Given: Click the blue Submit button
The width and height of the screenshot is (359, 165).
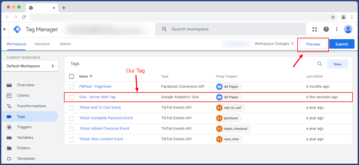Looking at the screenshot, I should click(x=342, y=44).
